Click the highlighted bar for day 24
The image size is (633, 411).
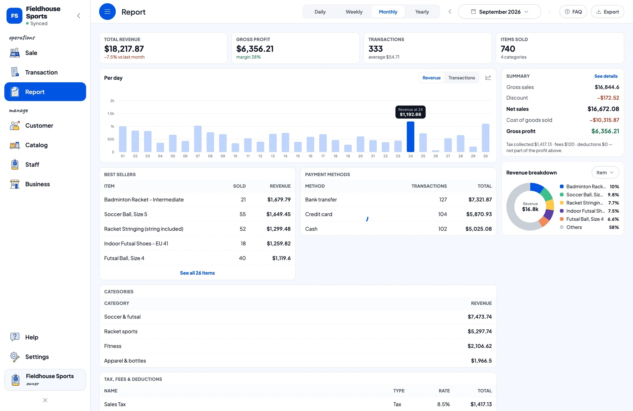tap(410, 137)
